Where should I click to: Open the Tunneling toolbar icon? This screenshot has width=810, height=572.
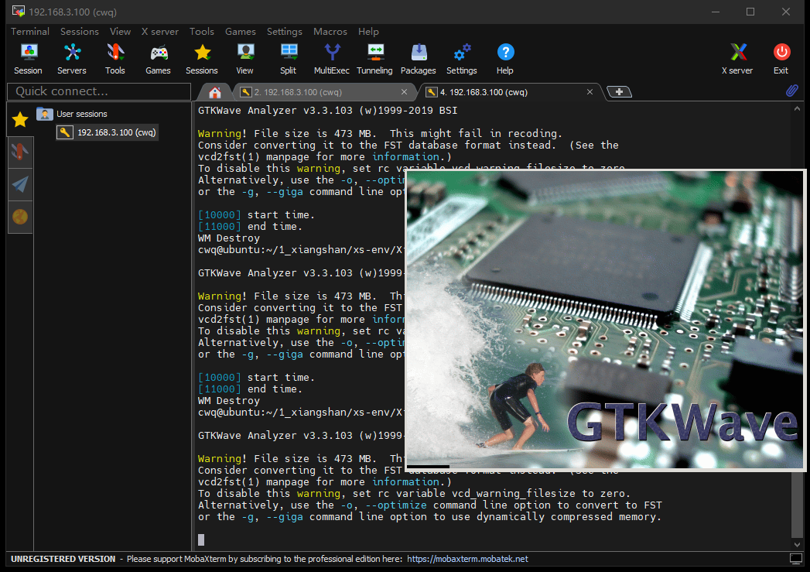click(375, 59)
